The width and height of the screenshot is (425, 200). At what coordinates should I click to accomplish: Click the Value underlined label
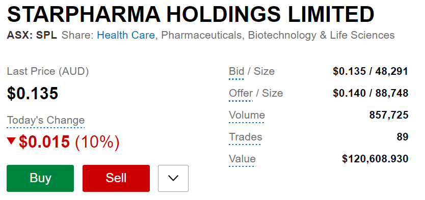click(x=243, y=159)
